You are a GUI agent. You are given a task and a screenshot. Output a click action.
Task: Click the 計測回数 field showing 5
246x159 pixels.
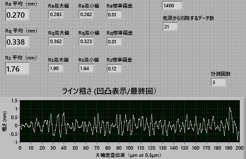tap(218, 82)
